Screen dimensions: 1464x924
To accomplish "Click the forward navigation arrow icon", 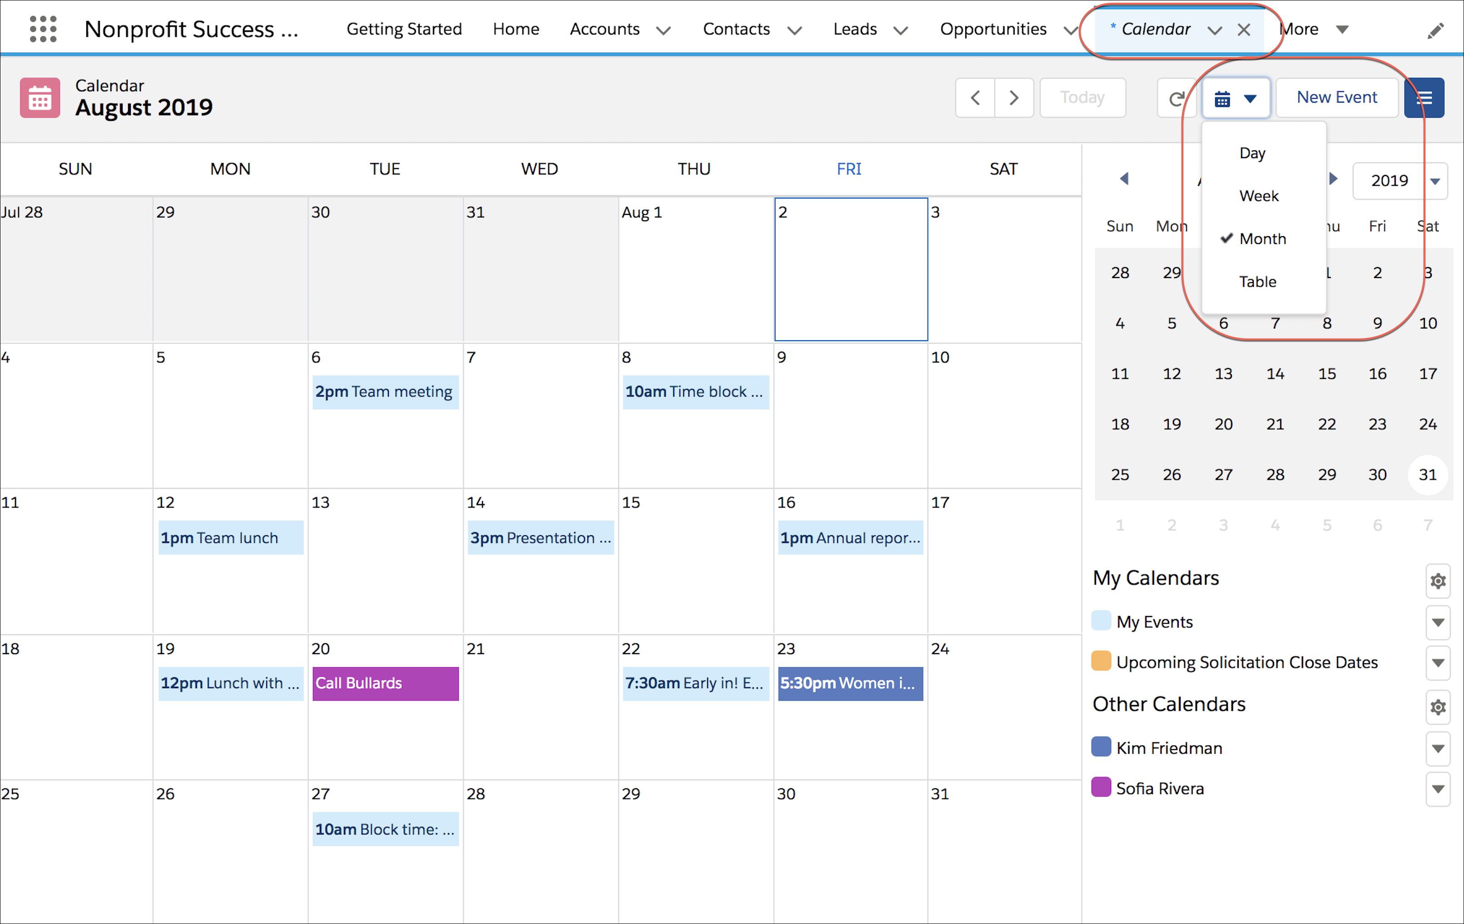I will point(1012,97).
